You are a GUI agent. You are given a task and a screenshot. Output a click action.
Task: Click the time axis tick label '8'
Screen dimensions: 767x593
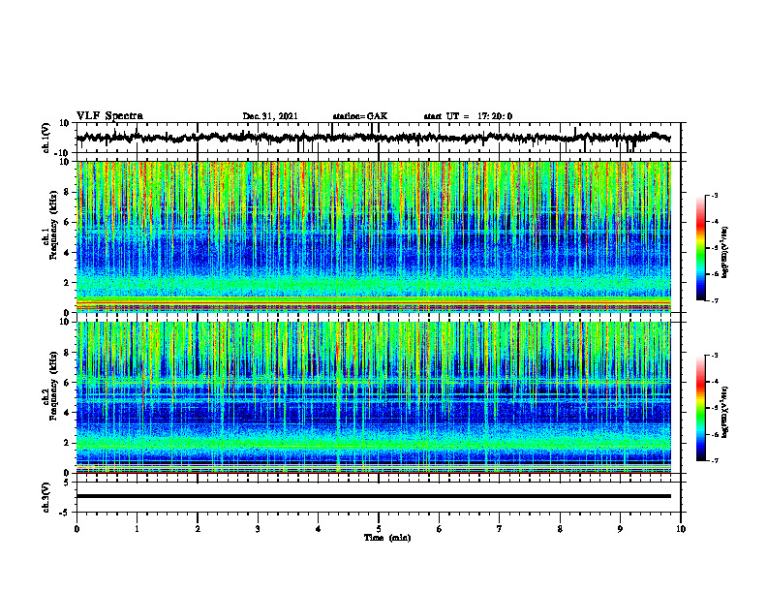[x=560, y=529]
